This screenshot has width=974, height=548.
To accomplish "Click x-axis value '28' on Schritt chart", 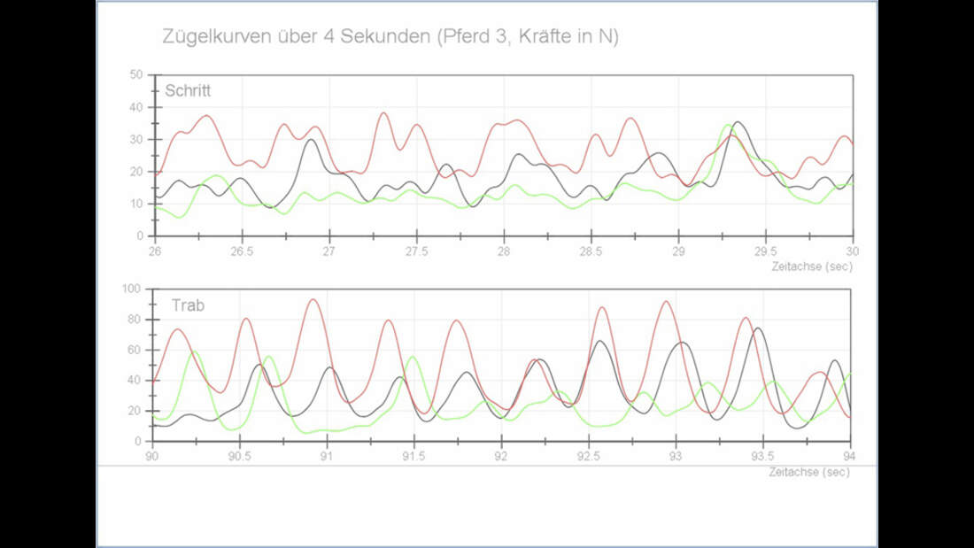I will pos(504,251).
